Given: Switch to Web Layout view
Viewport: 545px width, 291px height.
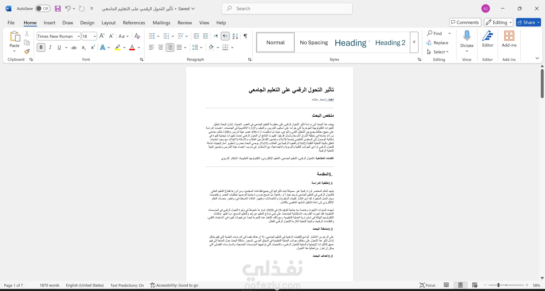Looking at the screenshot, I should [475, 285].
